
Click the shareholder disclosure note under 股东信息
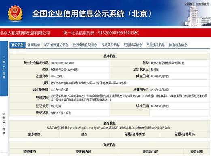click(109, 128)
